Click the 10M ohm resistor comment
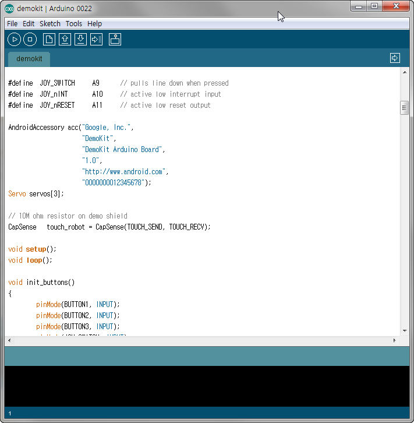 [68, 216]
